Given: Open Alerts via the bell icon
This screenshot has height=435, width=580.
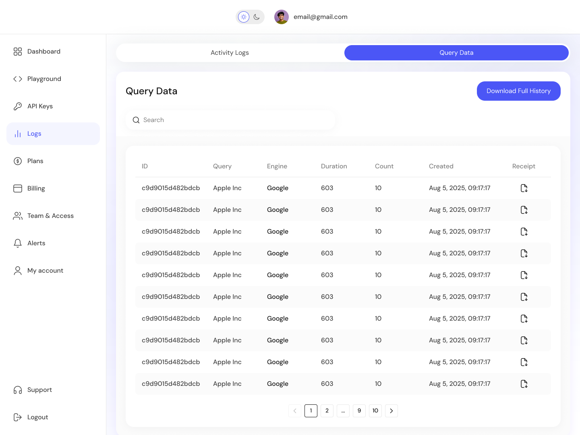Looking at the screenshot, I should click(x=18, y=243).
